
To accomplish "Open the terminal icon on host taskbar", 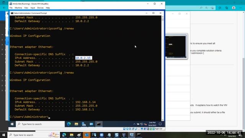I will (139, 135).
